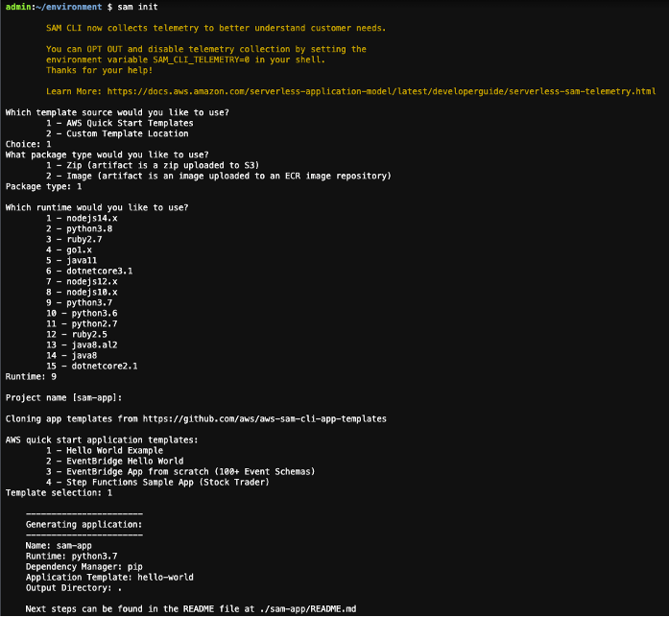Click the 'SAM CLI now collects telemetry' line

pos(216,28)
